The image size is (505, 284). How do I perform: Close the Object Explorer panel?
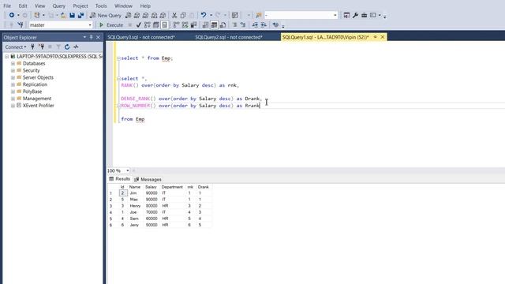point(98,37)
